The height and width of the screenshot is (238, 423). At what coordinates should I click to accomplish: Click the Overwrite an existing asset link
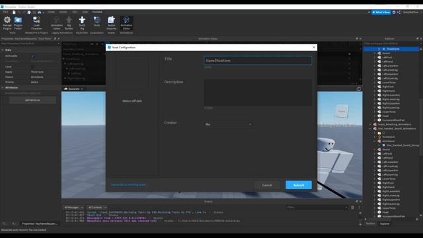[130, 185]
